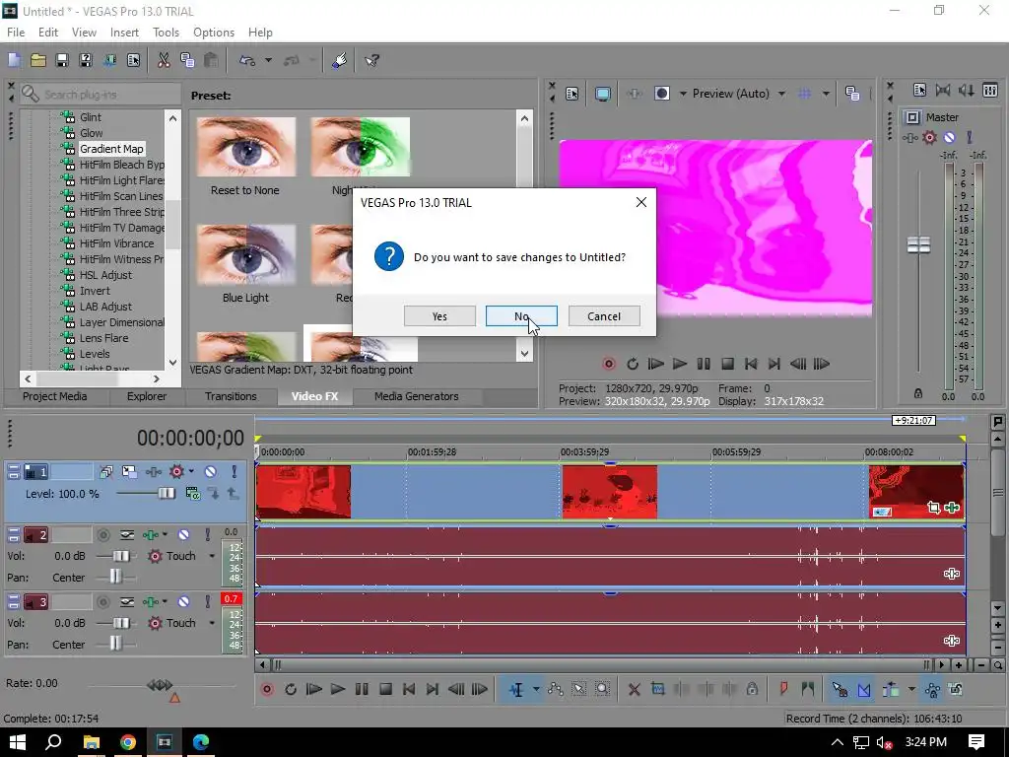
Task: Click the Split Screen View icon
Action: 662,94
